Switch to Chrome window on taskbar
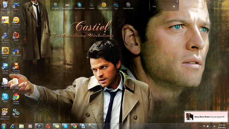229x129 pixels. (x=75, y=126)
